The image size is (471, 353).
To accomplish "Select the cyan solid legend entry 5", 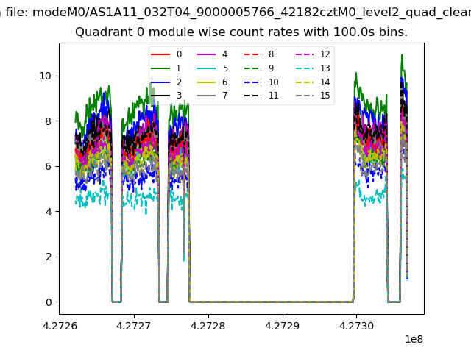I will point(205,68).
